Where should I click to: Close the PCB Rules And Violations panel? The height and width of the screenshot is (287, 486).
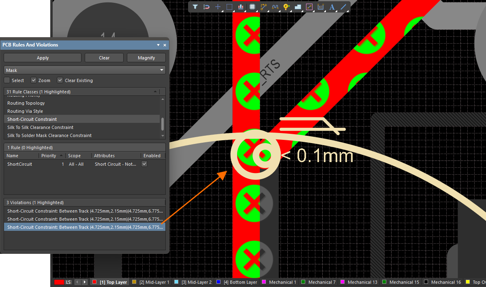click(165, 45)
